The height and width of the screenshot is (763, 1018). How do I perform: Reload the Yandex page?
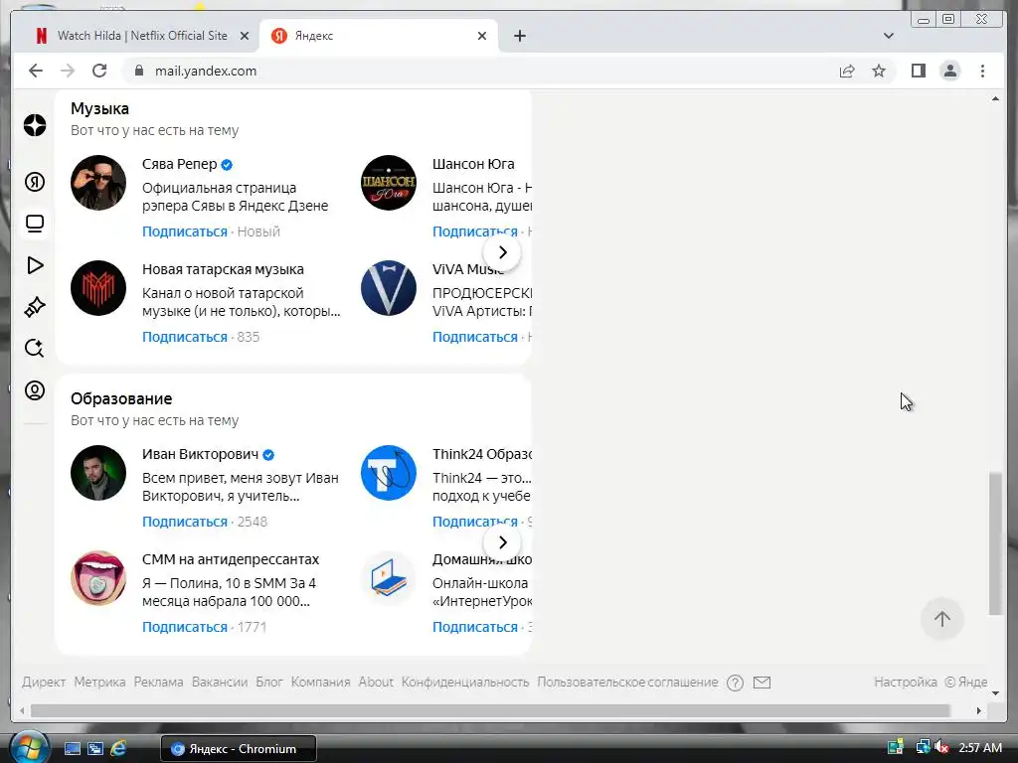tap(99, 71)
